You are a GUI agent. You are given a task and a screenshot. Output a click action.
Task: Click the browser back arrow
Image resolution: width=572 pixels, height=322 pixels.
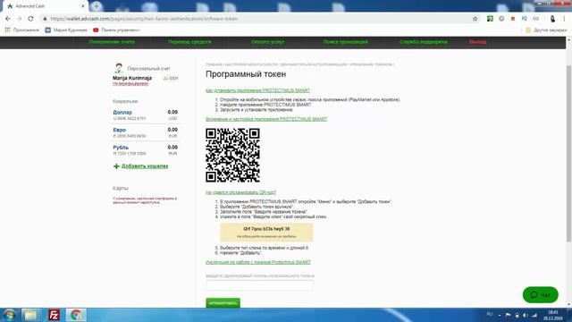pyautogui.click(x=8, y=19)
